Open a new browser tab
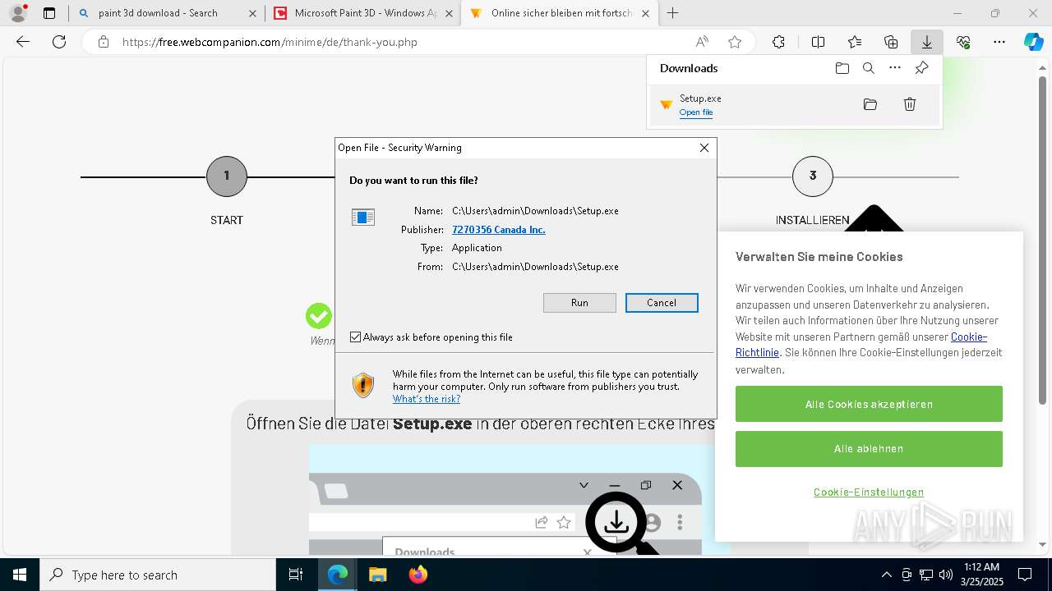This screenshot has width=1052, height=591. coord(673,13)
